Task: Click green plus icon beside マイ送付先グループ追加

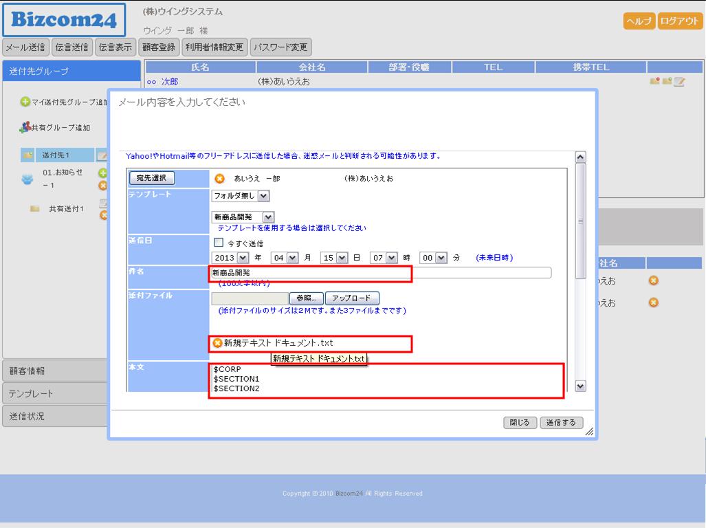Action: pos(25,102)
